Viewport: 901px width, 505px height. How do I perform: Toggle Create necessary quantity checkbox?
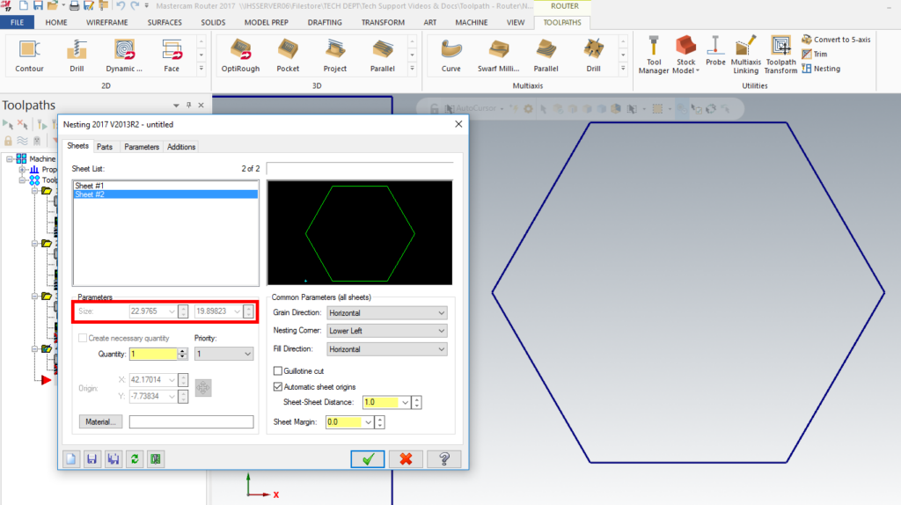pyautogui.click(x=83, y=338)
